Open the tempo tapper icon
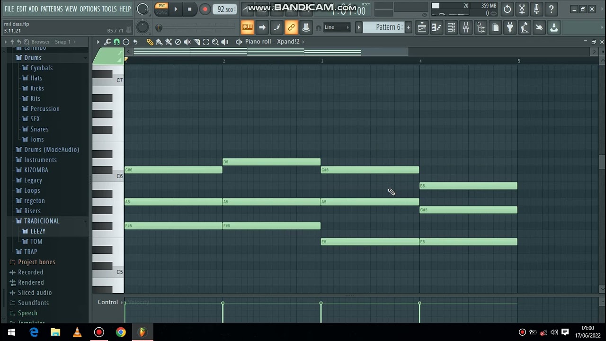Screen dimensions: 606x341 (x=525, y=27)
